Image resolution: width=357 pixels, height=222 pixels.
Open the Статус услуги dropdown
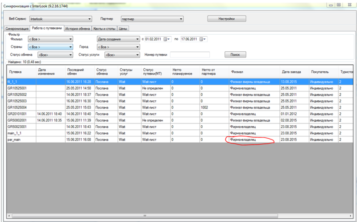[137, 54]
